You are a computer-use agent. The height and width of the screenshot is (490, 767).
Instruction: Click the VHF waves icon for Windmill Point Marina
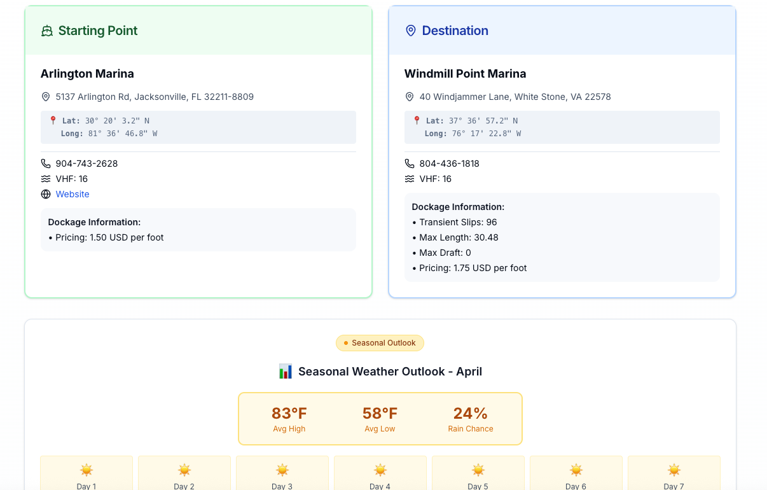tap(409, 179)
